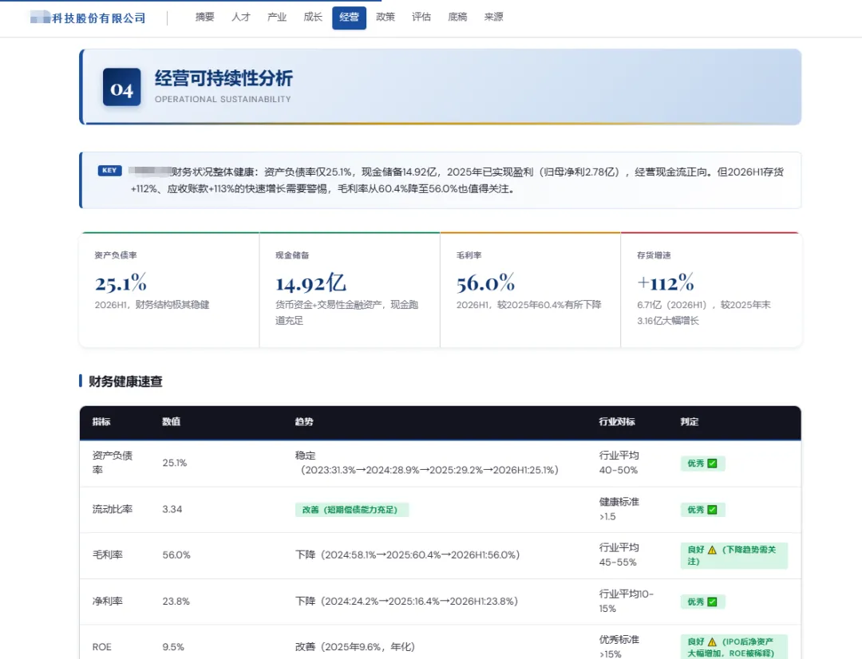
Task: Go to the 来源 tab
Action: coord(494,17)
